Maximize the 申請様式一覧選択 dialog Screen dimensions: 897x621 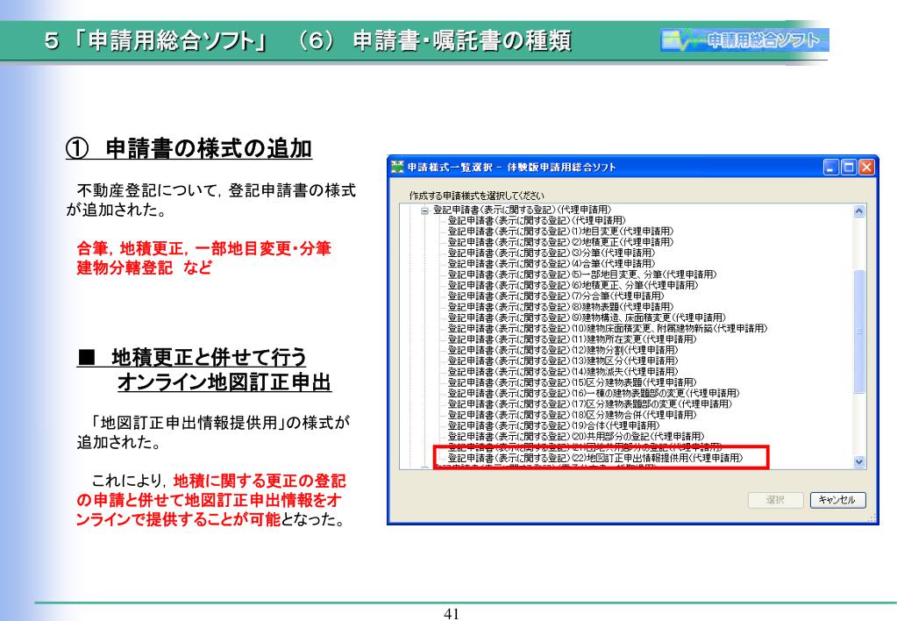pyautogui.click(x=849, y=168)
